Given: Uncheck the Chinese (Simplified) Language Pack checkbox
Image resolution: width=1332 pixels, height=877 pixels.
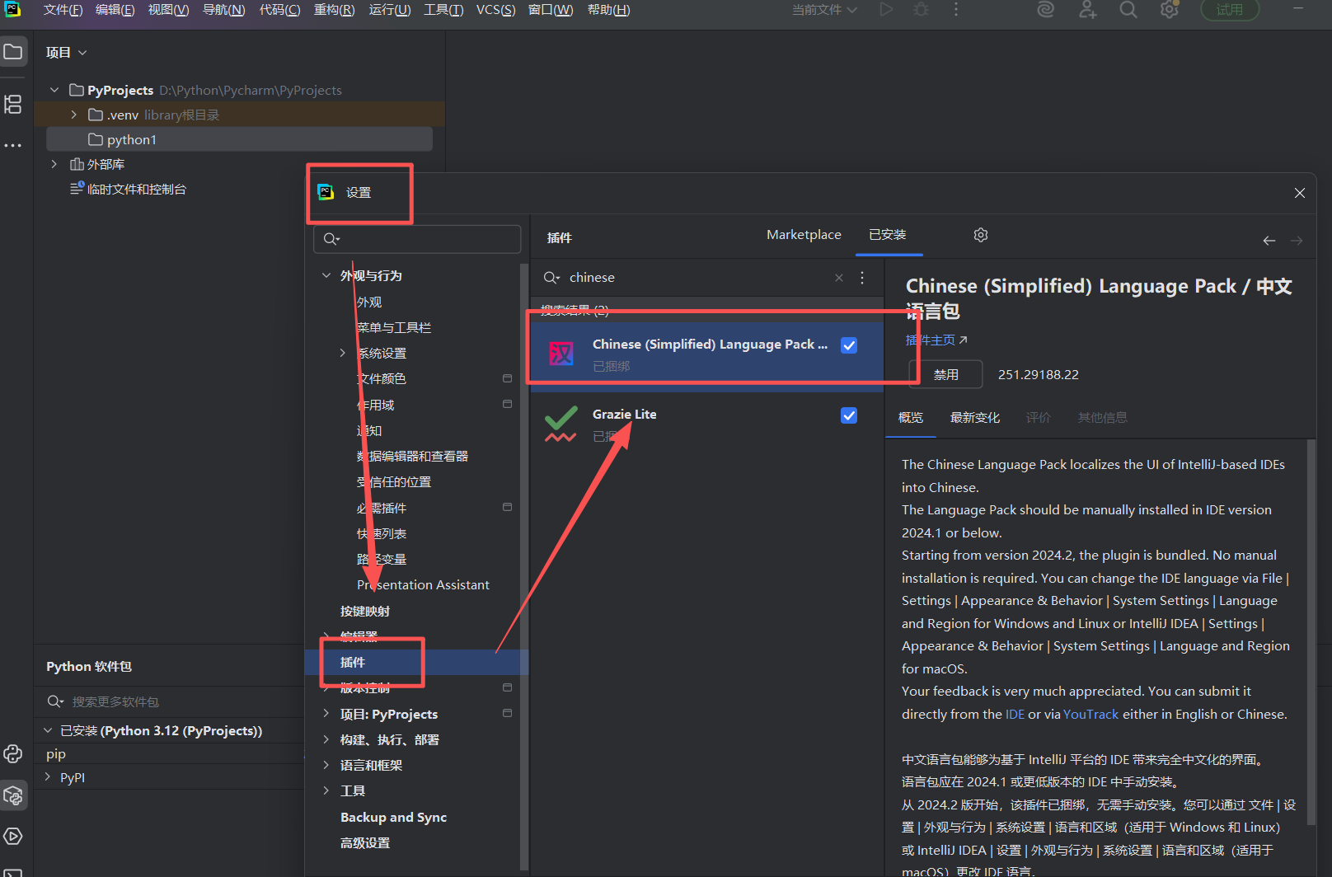Looking at the screenshot, I should [x=849, y=345].
